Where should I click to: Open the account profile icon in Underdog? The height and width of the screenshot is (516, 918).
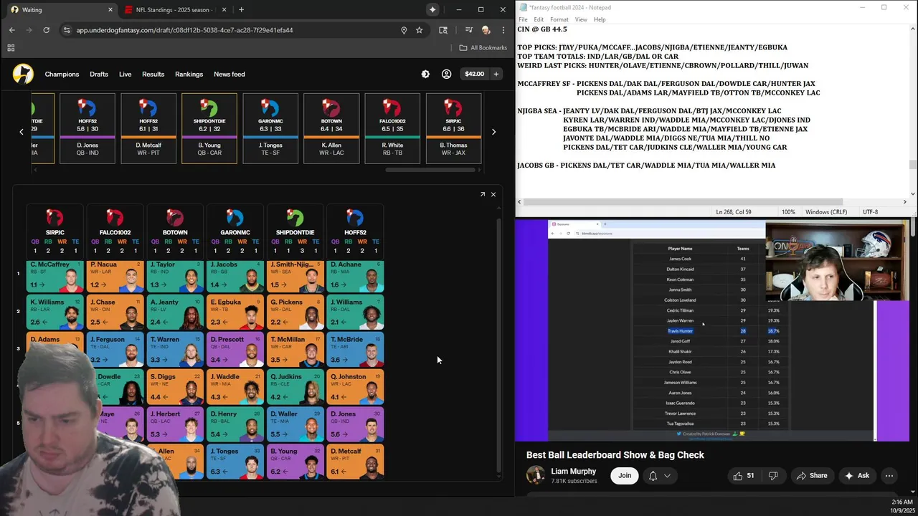[x=446, y=74]
